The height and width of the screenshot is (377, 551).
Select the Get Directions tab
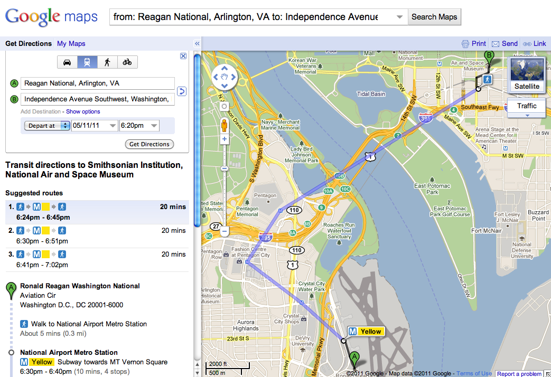click(29, 44)
